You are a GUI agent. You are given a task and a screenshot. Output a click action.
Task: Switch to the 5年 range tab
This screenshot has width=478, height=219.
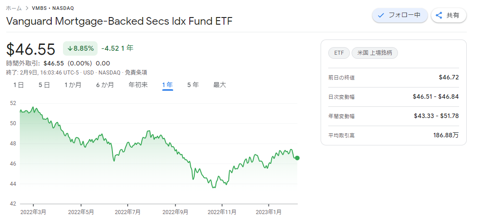pos(193,85)
